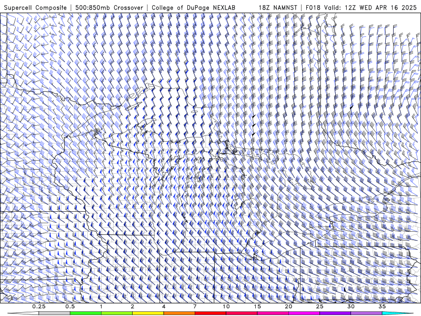Select the lime green color bar segment

point(117,313)
